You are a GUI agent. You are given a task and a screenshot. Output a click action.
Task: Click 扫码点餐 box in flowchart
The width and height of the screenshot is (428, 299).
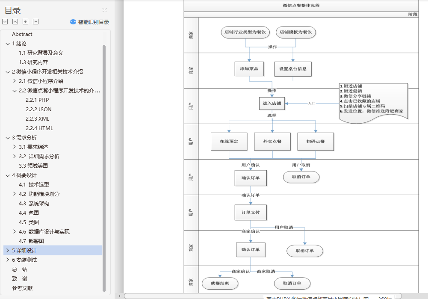pos(316,142)
